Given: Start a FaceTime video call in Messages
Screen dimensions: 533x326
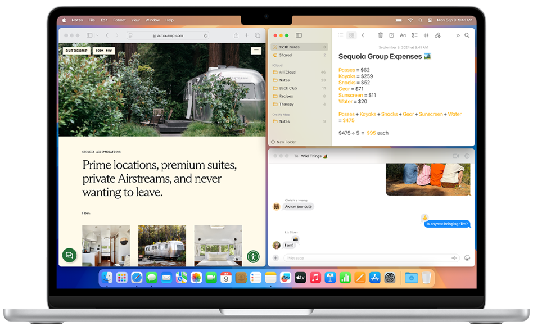Looking at the screenshot, I should click(x=455, y=156).
